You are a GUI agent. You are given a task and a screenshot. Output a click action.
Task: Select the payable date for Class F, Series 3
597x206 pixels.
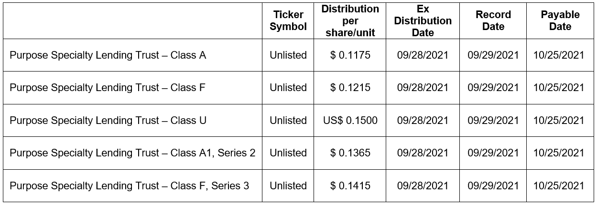(x=559, y=185)
